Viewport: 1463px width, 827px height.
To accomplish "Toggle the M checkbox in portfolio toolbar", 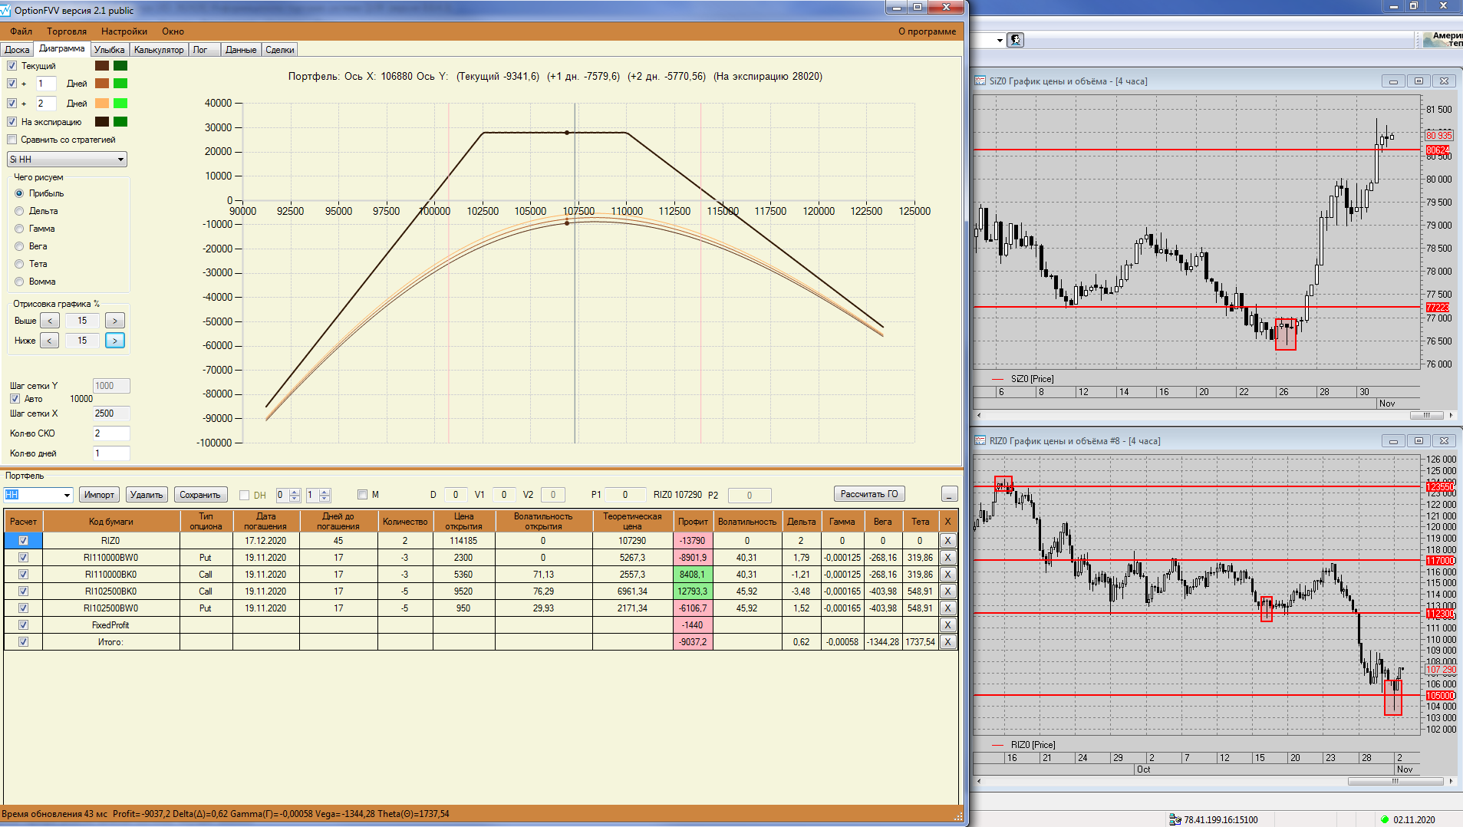I will 363,495.
